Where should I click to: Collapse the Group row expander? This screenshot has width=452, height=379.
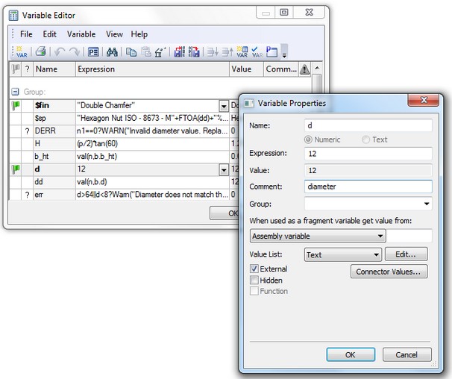[15, 92]
